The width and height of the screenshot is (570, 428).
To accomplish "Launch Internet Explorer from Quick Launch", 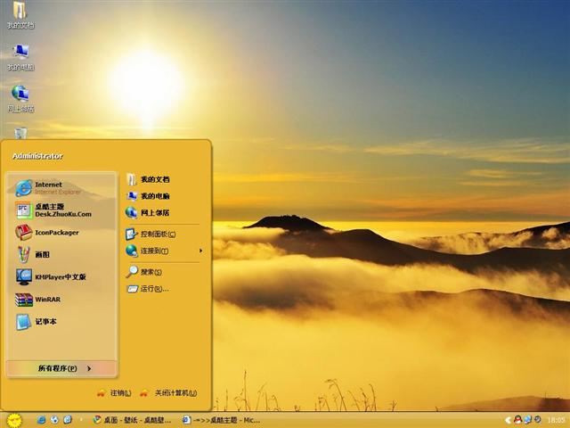I will point(42,420).
